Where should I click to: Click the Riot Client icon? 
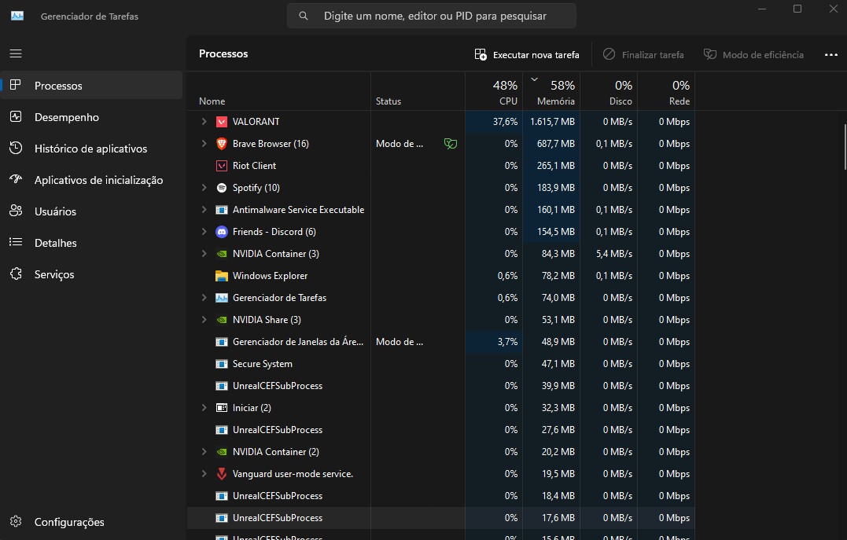click(222, 166)
